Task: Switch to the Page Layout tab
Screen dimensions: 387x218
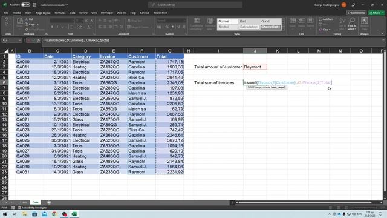Action: [x=43, y=13]
